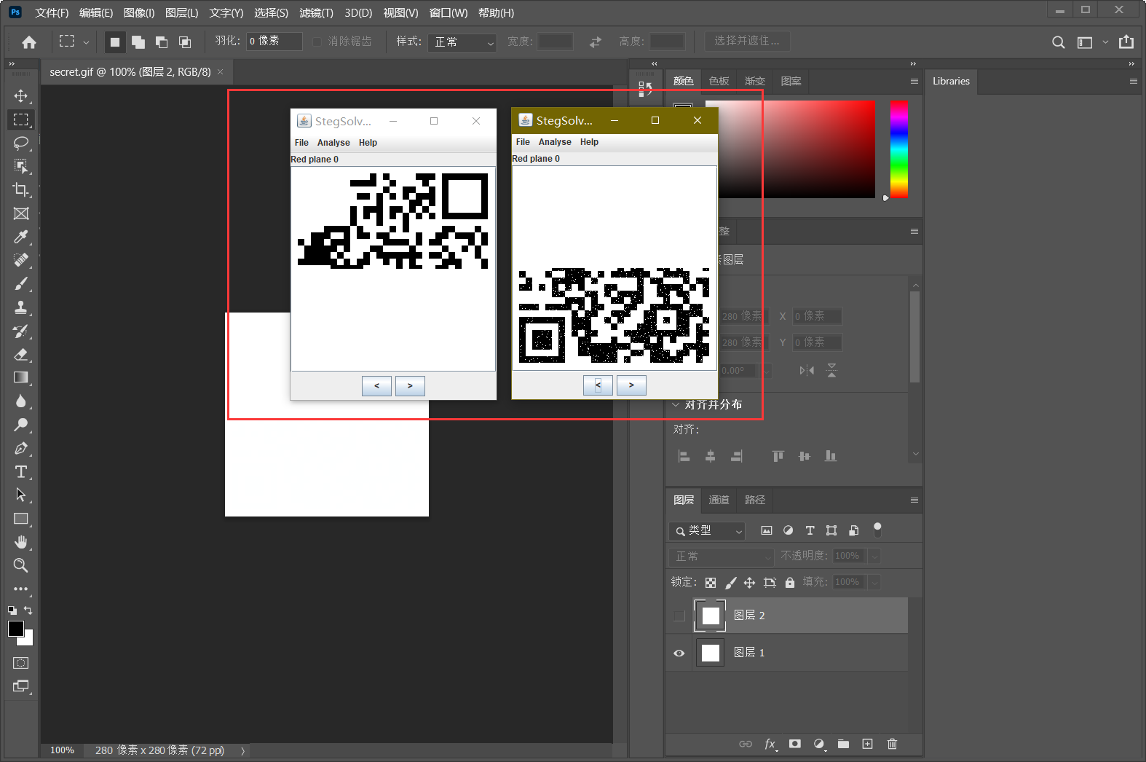
Task: Select the Move tool
Action: [21, 96]
